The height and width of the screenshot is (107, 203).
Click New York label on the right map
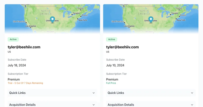pyautogui.click(x=181, y=20)
